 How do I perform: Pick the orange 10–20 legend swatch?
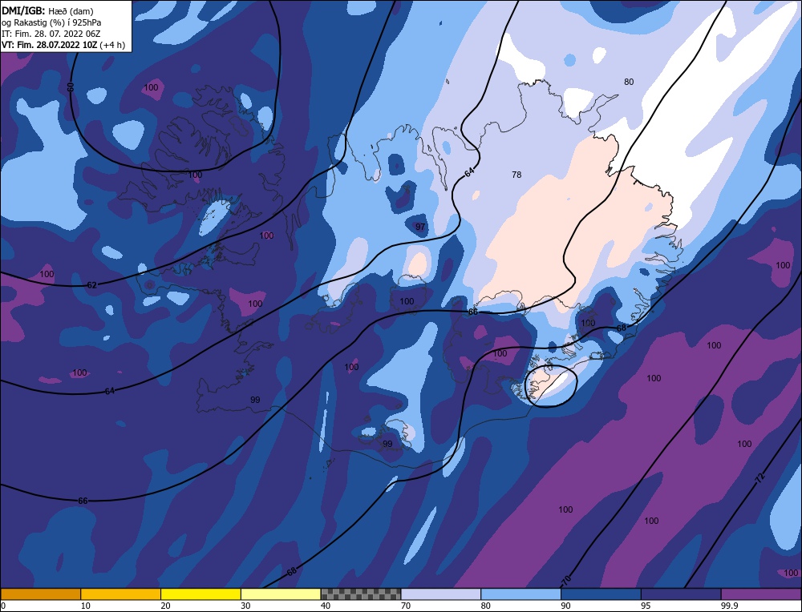[121, 594]
